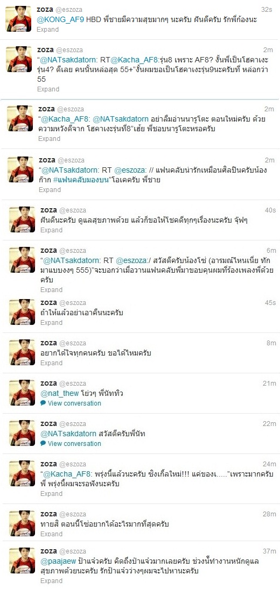This screenshot has width=280, height=589.
Task: Open the @eszoza handle on first tweet
Action: 69,10
